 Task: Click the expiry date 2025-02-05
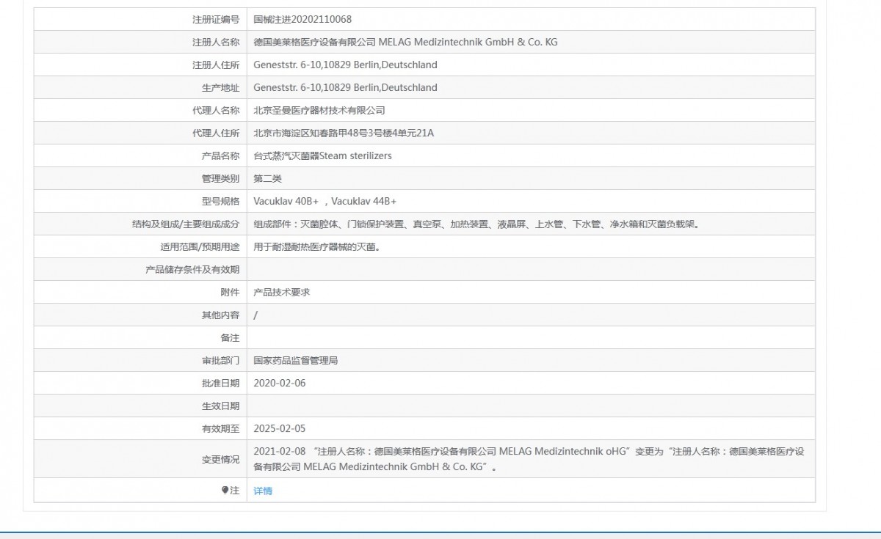coord(279,428)
